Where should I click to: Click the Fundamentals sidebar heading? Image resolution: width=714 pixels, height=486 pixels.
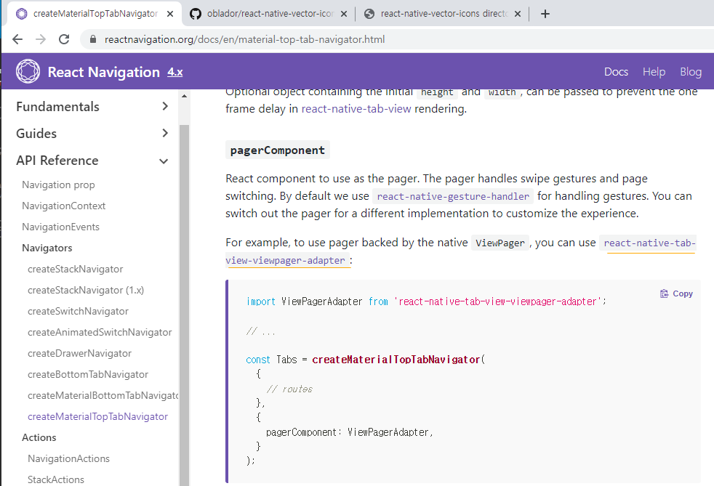(58, 107)
